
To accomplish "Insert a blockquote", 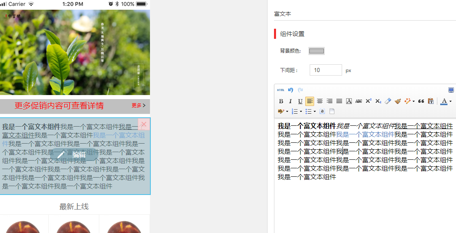I will (421, 101).
